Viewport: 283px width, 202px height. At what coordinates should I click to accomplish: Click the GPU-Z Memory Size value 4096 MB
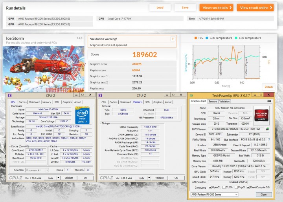pyautogui.click(x=218, y=161)
